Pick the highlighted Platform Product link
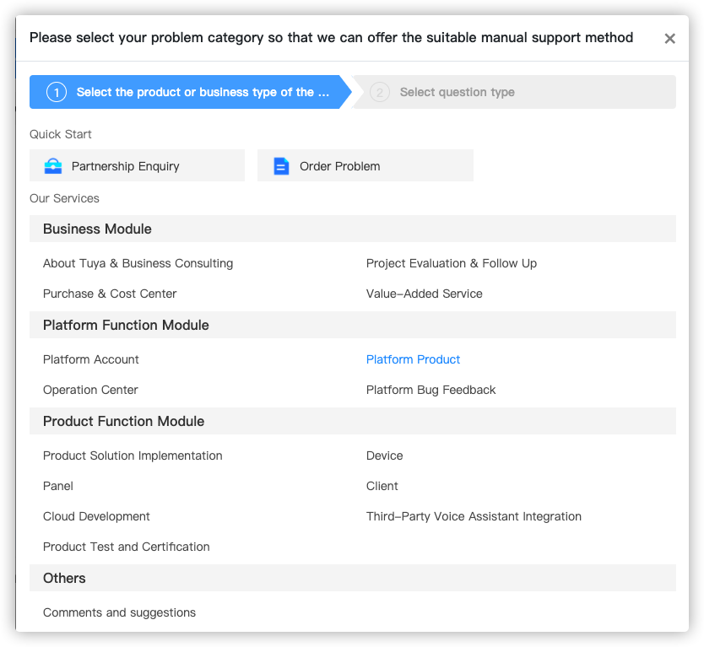This screenshot has width=704, height=647. tap(413, 359)
